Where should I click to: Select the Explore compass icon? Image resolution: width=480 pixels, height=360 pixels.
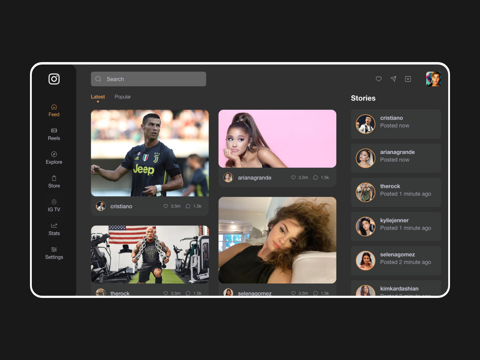pos(54,154)
